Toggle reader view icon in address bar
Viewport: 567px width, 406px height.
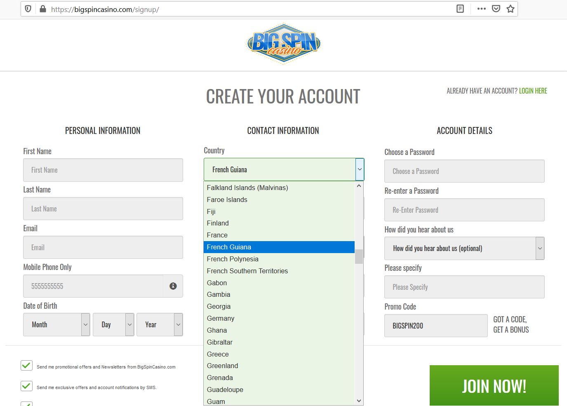coord(460,9)
